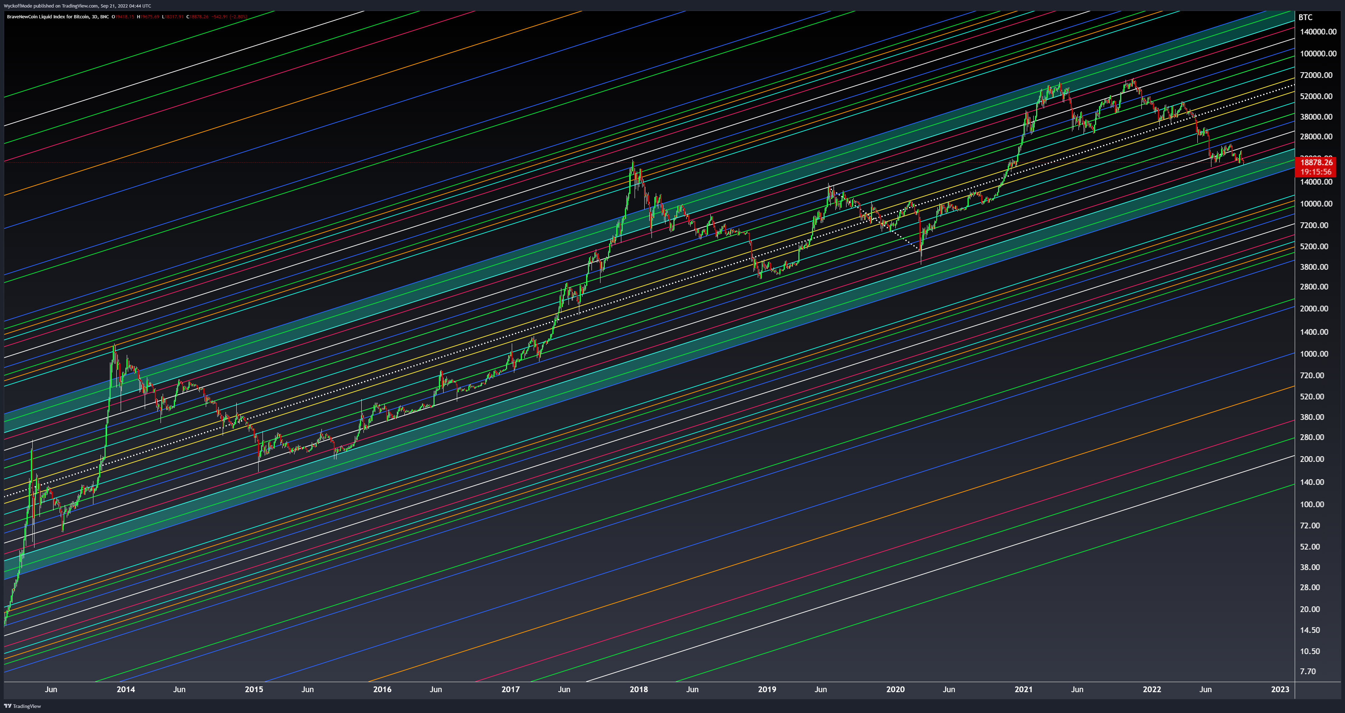Click the 52000.00 price axis label
1345x713 pixels.
1316,96
